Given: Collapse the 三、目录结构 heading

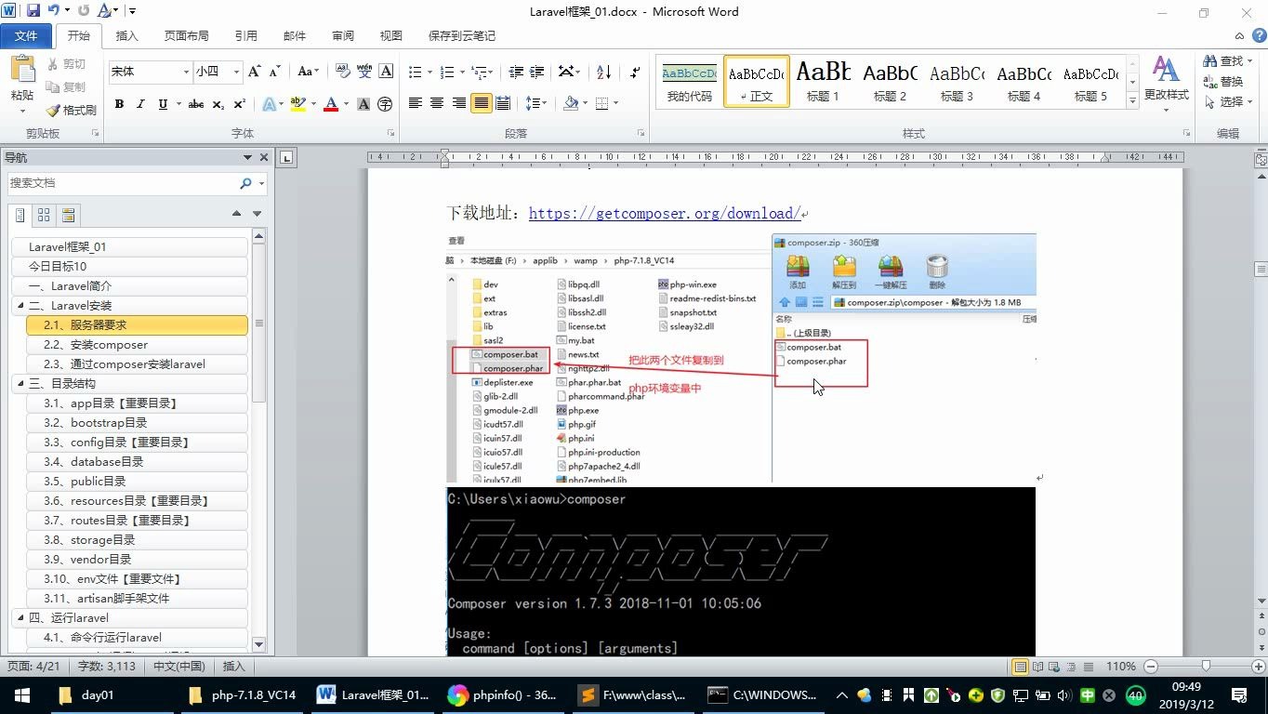Looking at the screenshot, I should click(20, 383).
